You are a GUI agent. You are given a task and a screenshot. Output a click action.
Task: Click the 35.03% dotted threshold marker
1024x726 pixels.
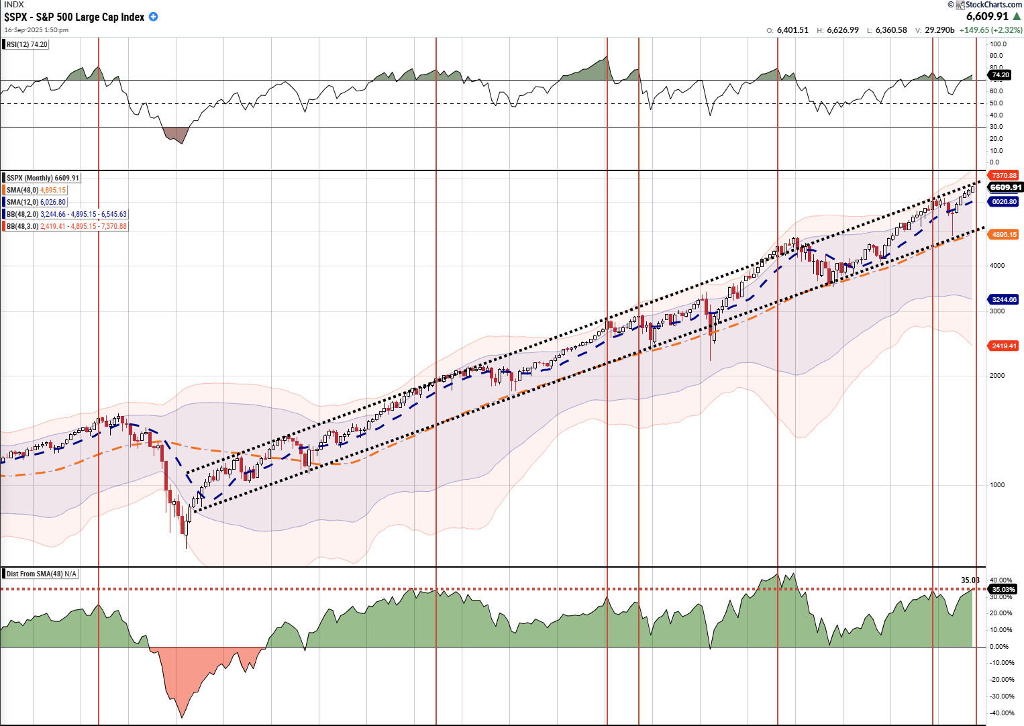[1004, 589]
